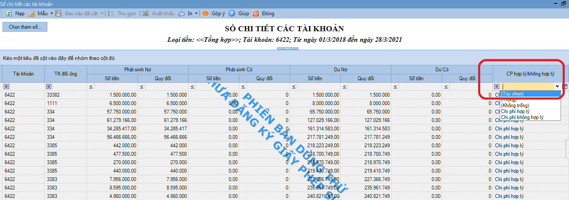
Task: Click the ≤ operator for Phát sinh Có Số tiền
Action: tap(192, 87)
